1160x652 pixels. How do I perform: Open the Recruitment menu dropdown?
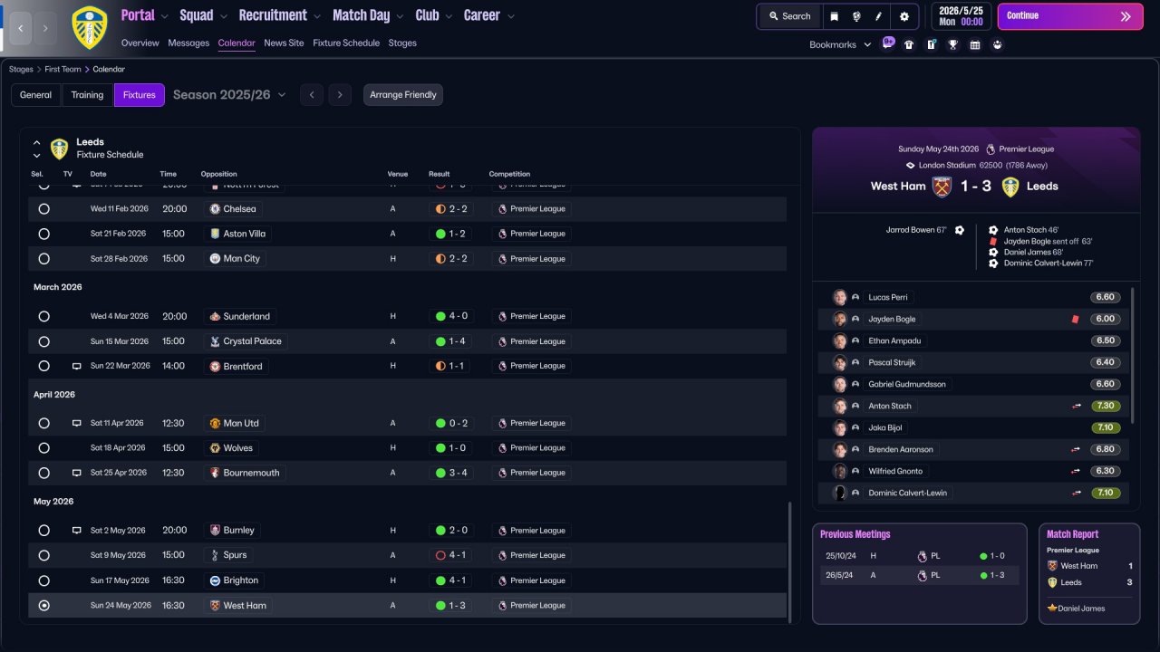click(x=280, y=15)
